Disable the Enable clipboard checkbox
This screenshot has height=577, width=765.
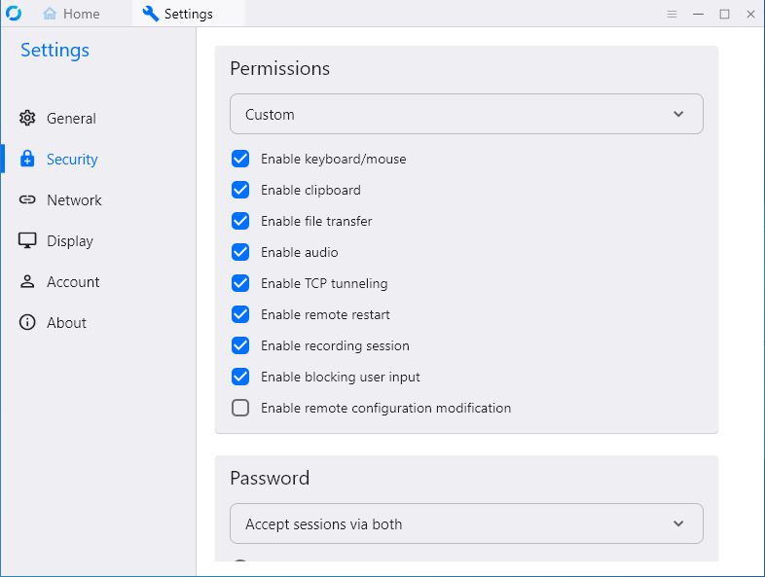(240, 190)
